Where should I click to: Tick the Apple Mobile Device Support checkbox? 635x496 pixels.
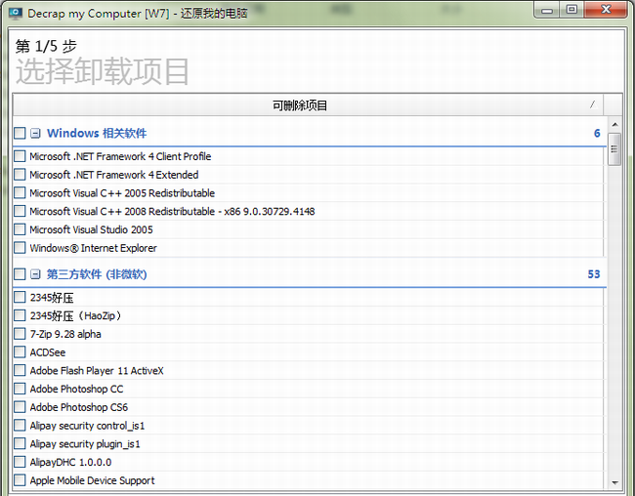tap(20, 480)
